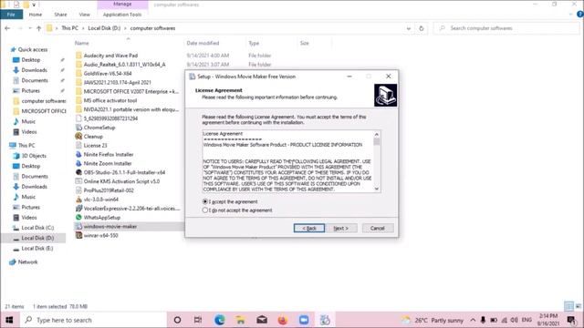Viewport: 584px width, 328px height.
Task: Click 'Local Disk (D:)' breadcrumb segment
Action: click(104, 28)
